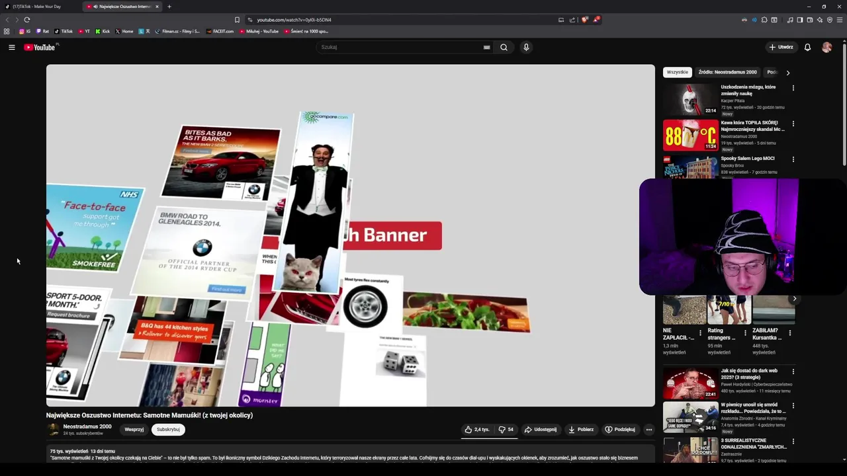
Task: Select the Wszystkie filter chip
Action: [677, 72]
